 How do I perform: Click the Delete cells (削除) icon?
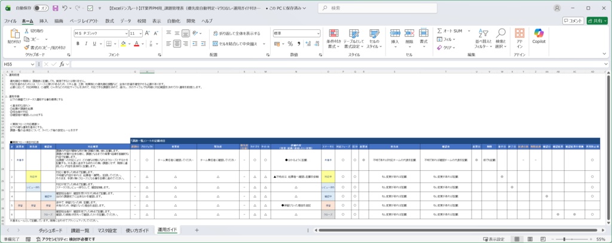coord(409,33)
